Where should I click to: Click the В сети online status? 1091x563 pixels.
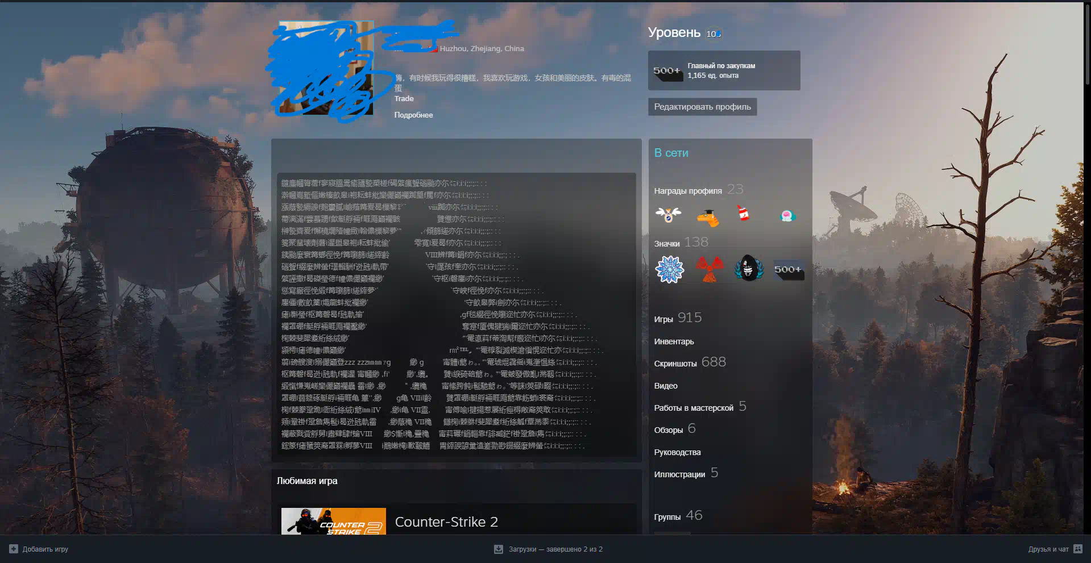point(671,153)
